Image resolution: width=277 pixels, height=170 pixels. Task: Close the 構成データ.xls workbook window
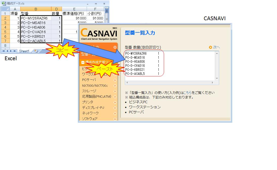(x=104, y=4)
